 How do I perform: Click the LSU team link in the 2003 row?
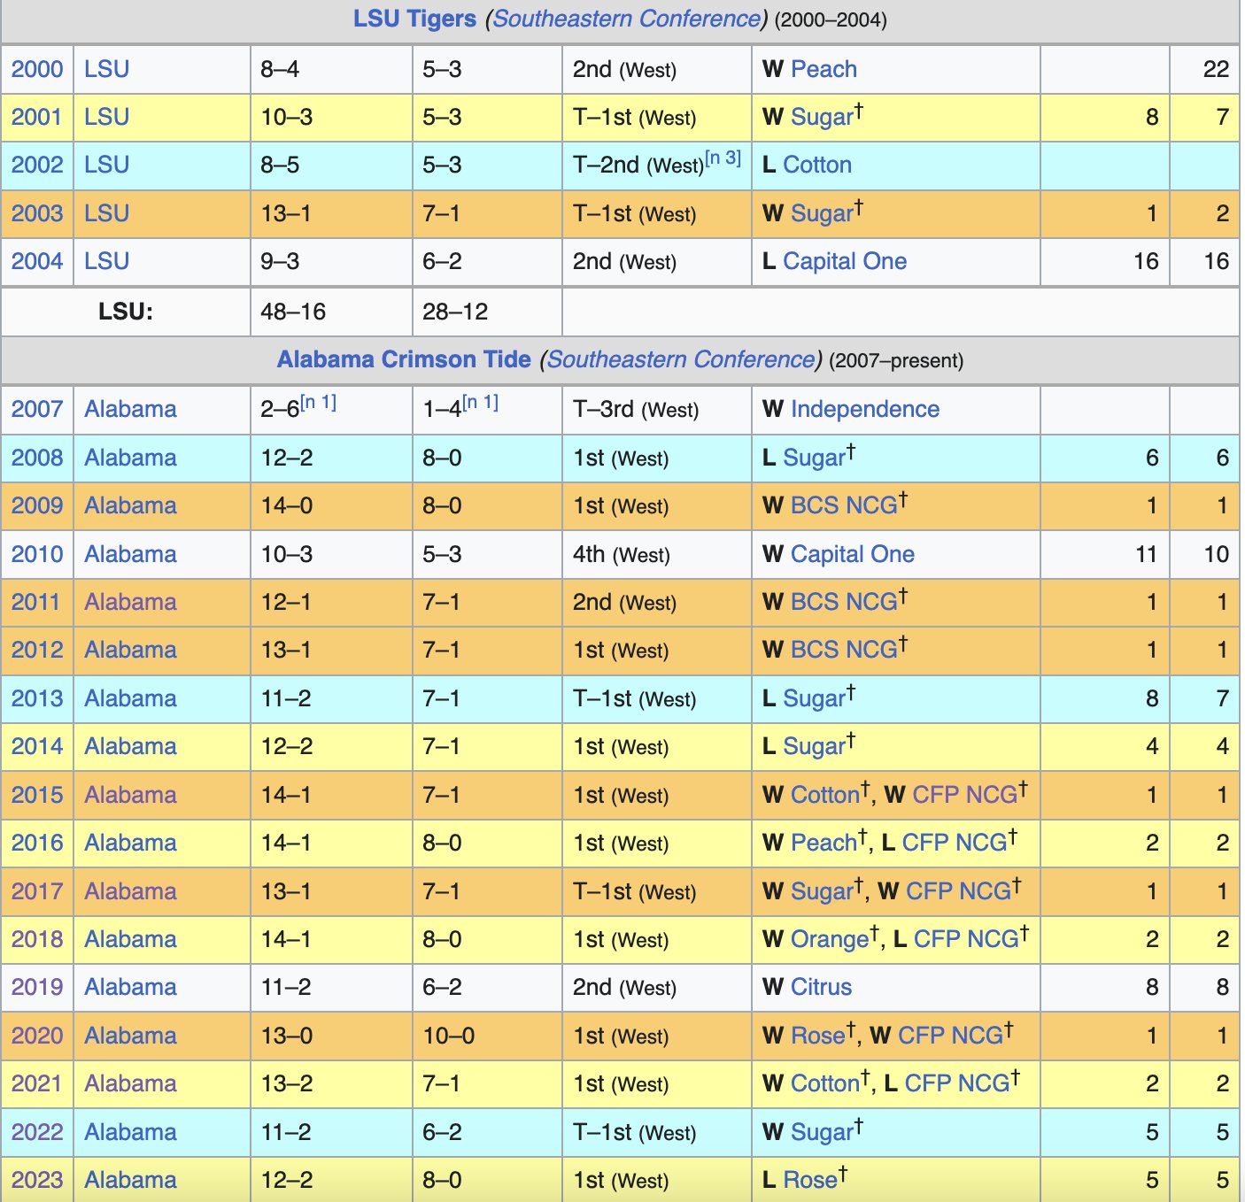pyautogui.click(x=107, y=213)
